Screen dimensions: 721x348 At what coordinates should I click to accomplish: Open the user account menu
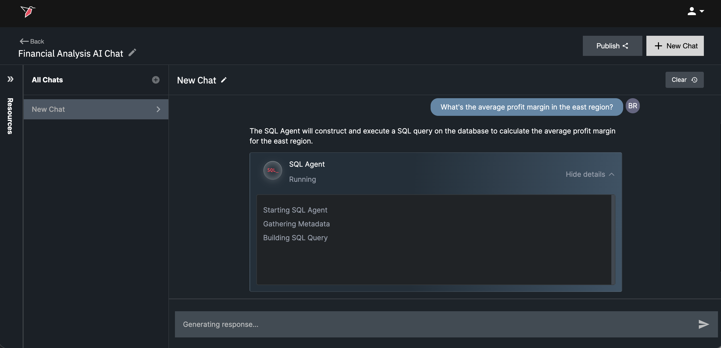tap(695, 12)
